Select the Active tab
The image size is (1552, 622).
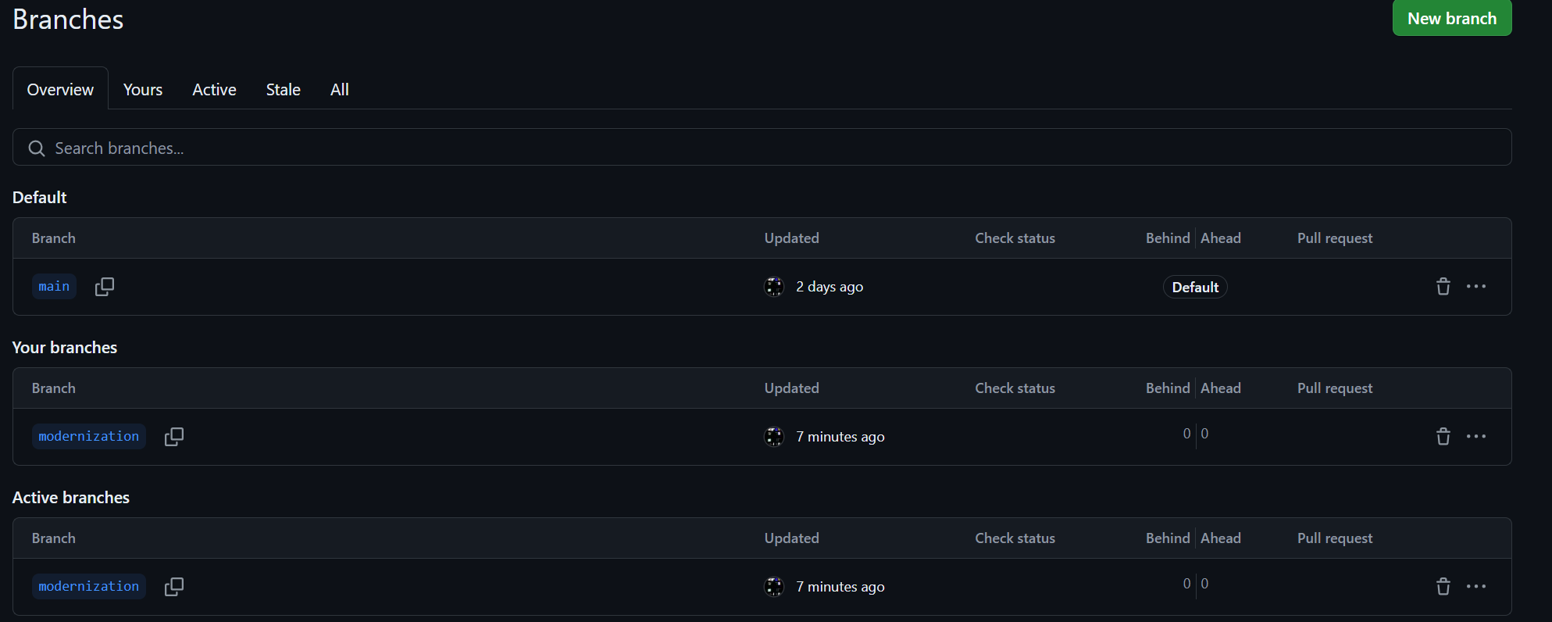point(215,90)
